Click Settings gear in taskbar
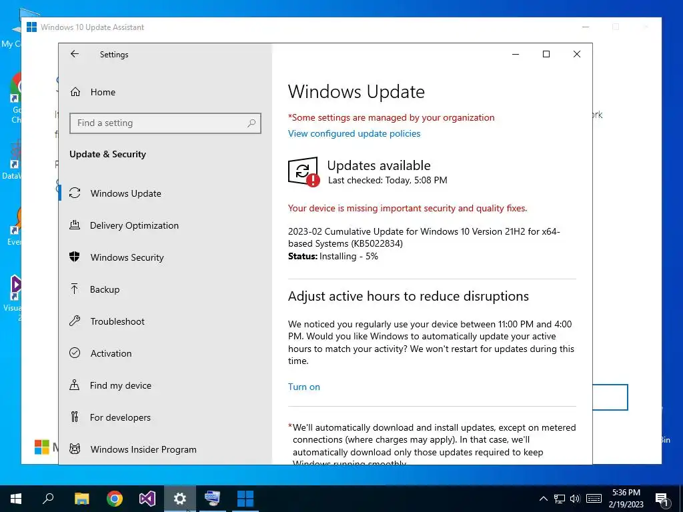Image resolution: width=683 pixels, height=512 pixels. pos(180,499)
